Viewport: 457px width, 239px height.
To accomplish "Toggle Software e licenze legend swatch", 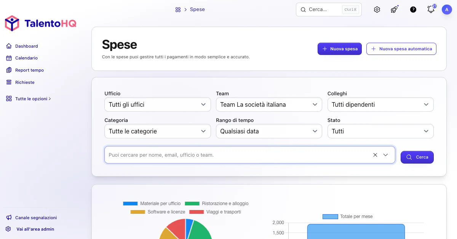I will [137, 212].
